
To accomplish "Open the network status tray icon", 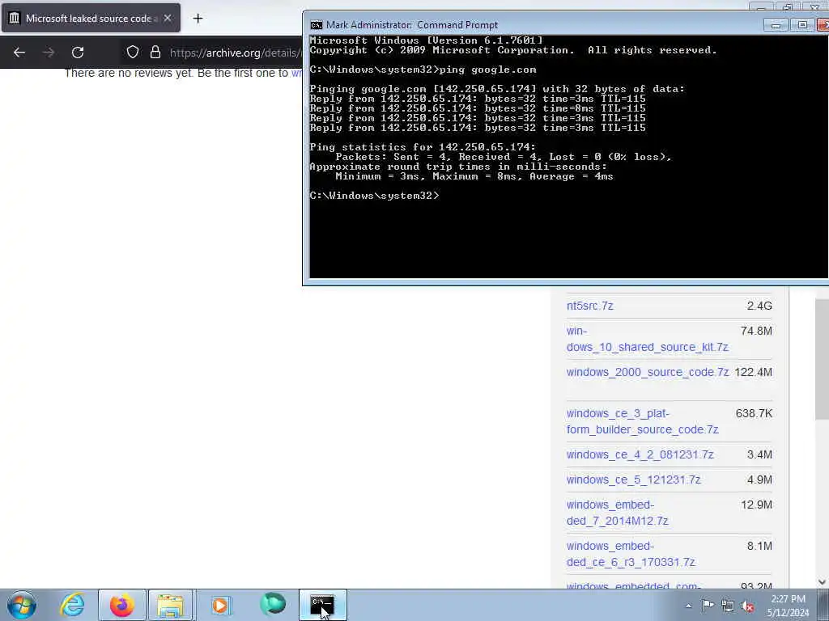I will pyautogui.click(x=728, y=606).
